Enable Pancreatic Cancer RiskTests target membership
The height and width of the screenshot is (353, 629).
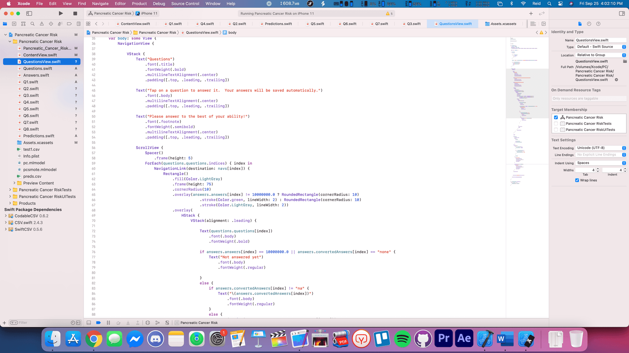tap(556, 124)
